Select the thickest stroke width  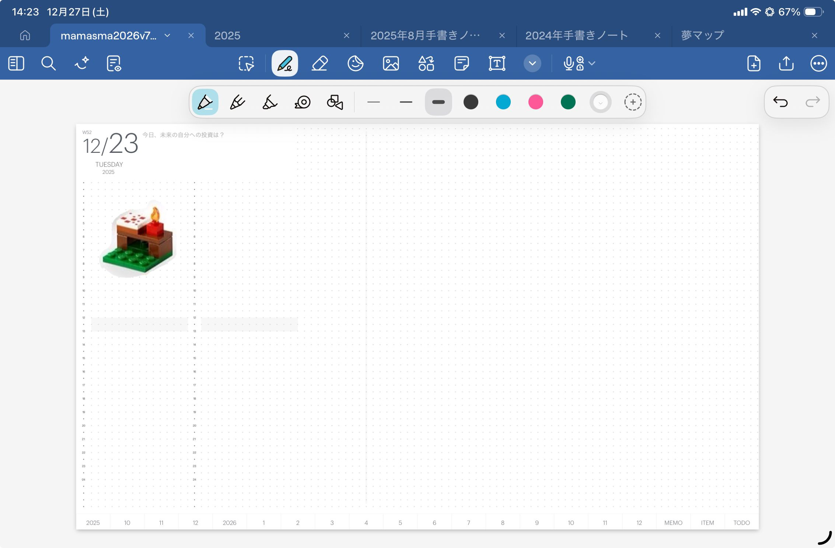tap(438, 102)
